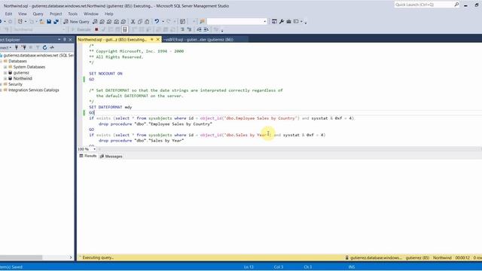482x271 pixels.
Task: Open the Connect dropdown in Object Explorer
Action: point(5,47)
